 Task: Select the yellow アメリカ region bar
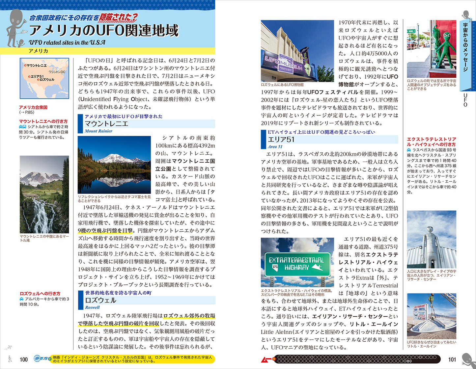pyautogui.click(x=107, y=51)
